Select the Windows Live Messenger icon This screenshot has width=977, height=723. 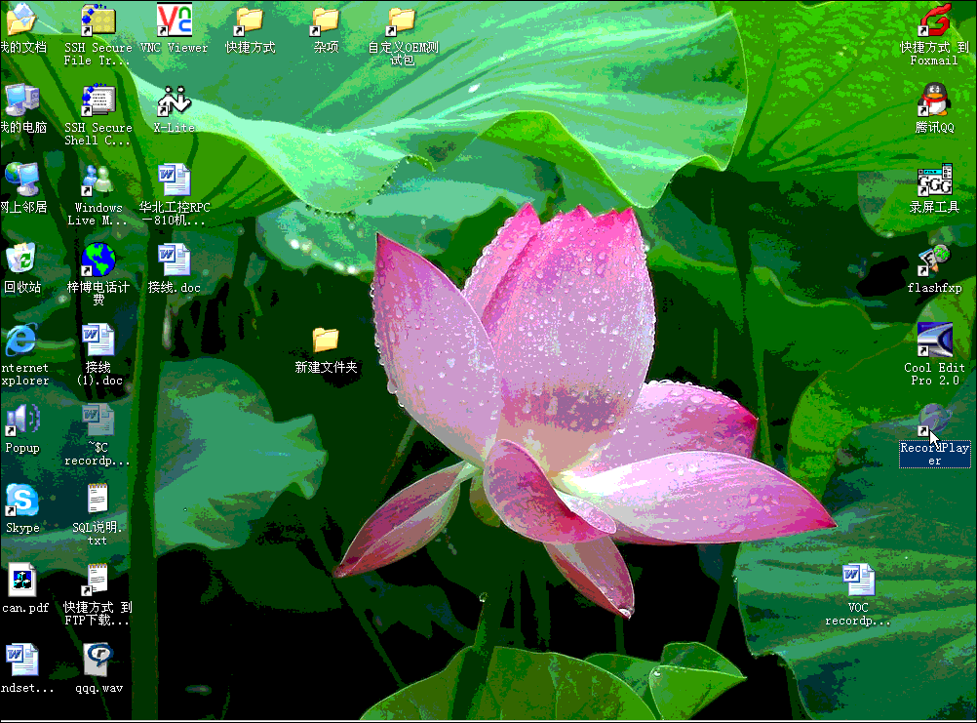(98, 181)
